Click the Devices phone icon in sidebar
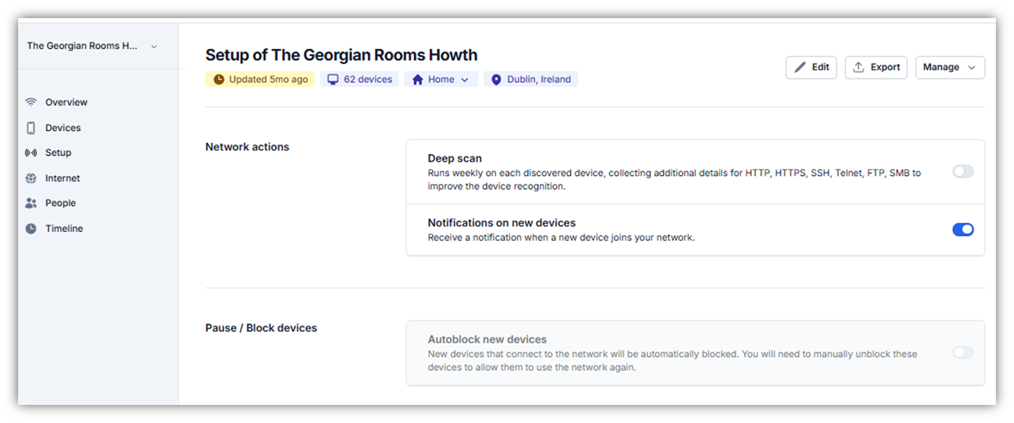This screenshot has height=423, width=1014. tap(31, 128)
